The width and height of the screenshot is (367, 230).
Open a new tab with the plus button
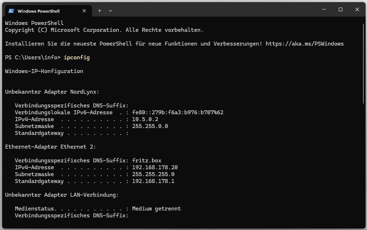click(100, 11)
